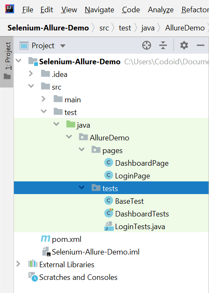The width and height of the screenshot is (209, 293).
Task: Collapse the pages package
Action: click(82, 150)
